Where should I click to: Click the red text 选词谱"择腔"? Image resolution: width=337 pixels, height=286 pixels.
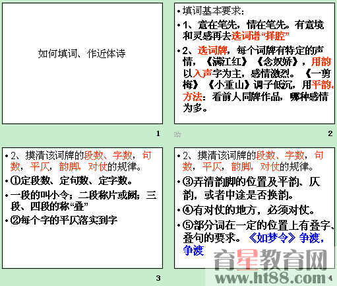pyautogui.click(x=260, y=36)
